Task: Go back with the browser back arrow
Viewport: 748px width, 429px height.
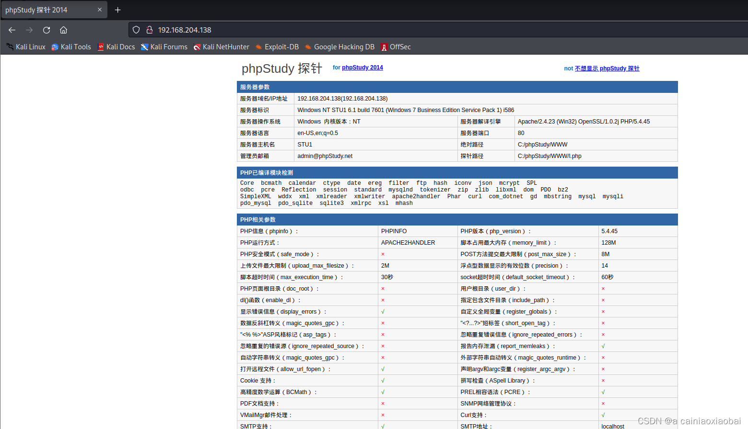Action: (x=12, y=30)
